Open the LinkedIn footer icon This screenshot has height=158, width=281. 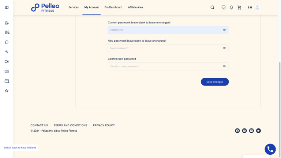tap(251, 131)
